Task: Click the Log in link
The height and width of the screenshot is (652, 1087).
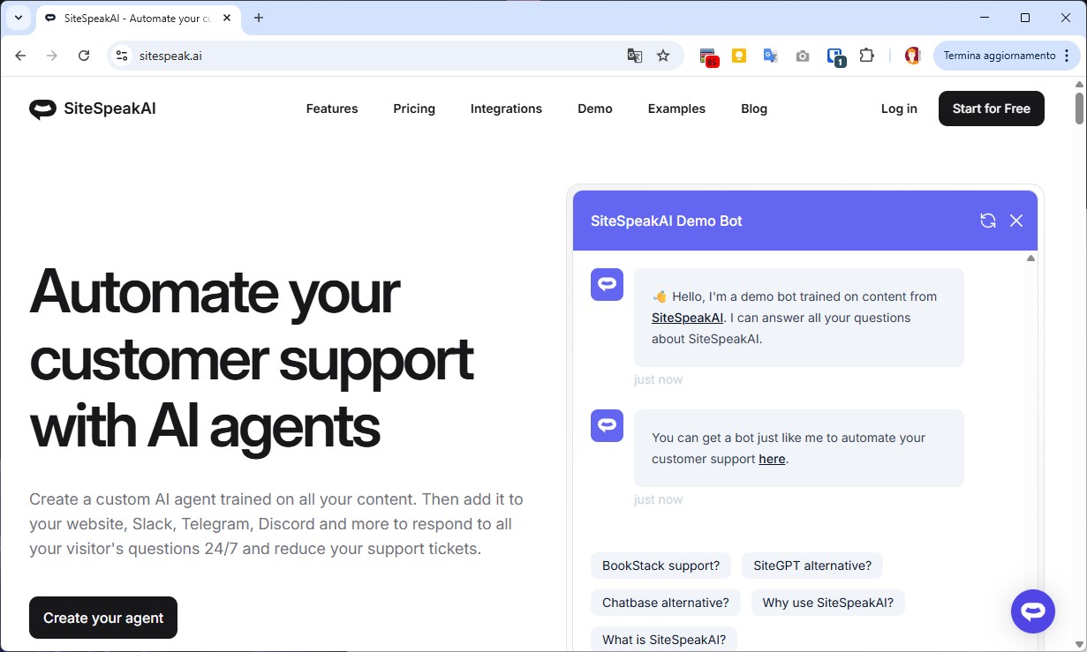Action: (899, 109)
